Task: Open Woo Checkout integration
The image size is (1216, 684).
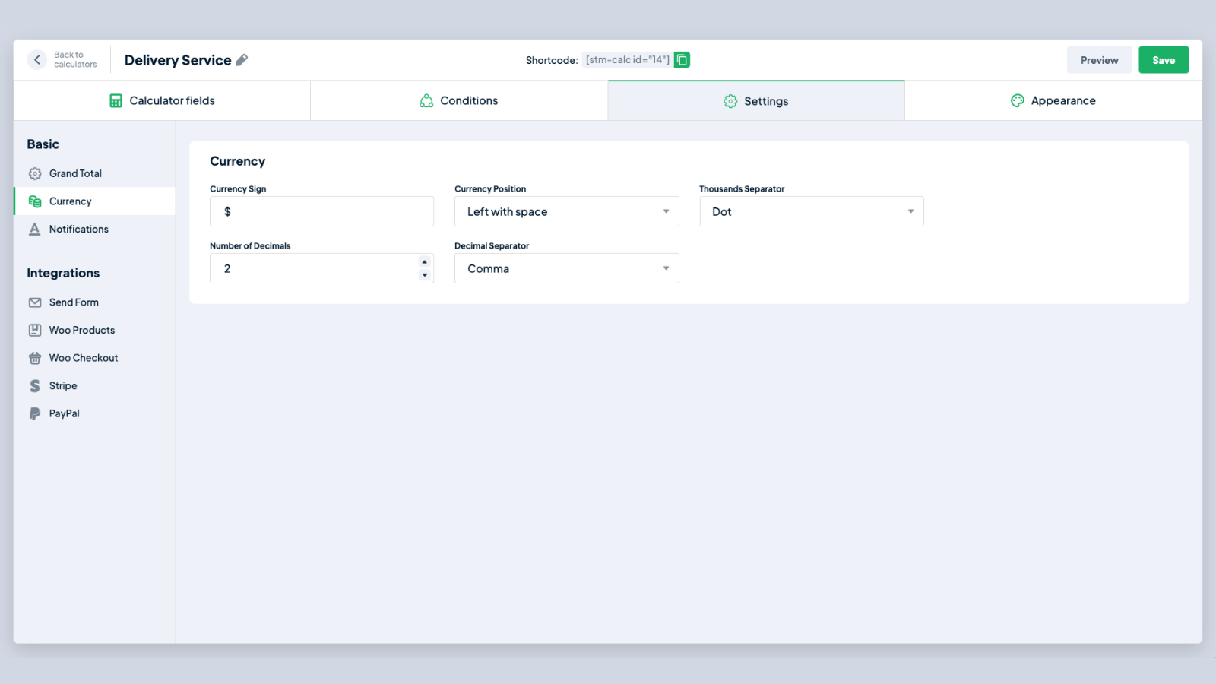Action: point(84,358)
